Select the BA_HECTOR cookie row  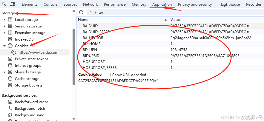pyautogui.click(x=170, y=38)
